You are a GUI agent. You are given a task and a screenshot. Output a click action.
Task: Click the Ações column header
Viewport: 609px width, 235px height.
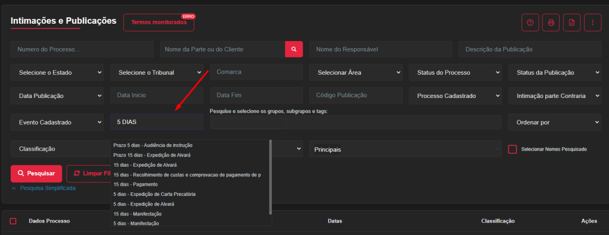click(x=589, y=221)
